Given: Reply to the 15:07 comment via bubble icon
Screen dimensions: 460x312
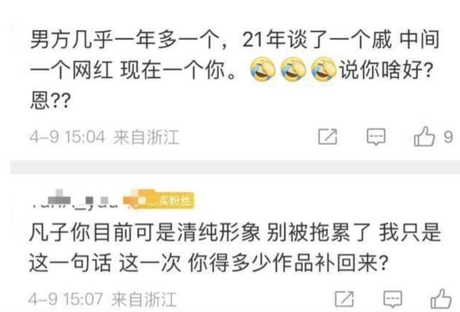Looking at the screenshot, I should pyautogui.click(x=392, y=300).
